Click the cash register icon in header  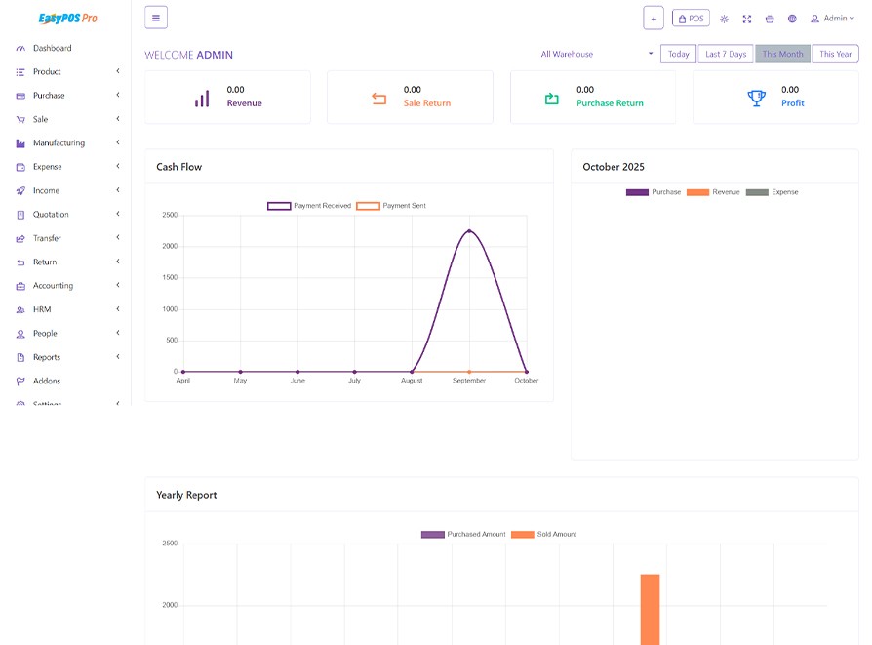[x=770, y=19]
